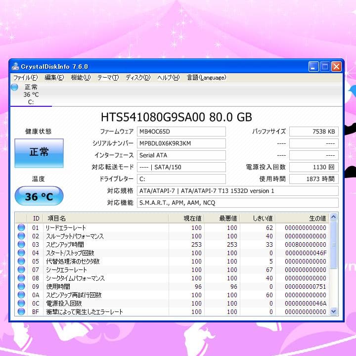This screenshot has width=356, height=356.
Task: Click status icon for 01 リードエラーレート row
Action: [x=21, y=227]
